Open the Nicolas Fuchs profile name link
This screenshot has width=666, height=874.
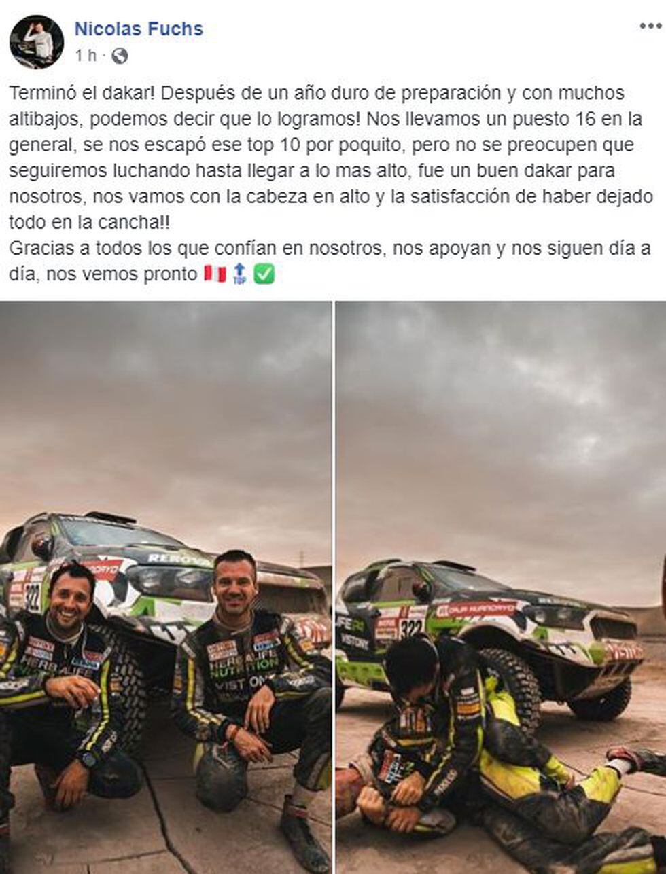pyautogui.click(x=139, y=29)
